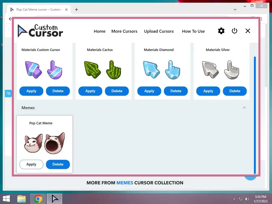The image size is (272, 204).
Task: Click the silver hand pointer icon
Action: 232,70
